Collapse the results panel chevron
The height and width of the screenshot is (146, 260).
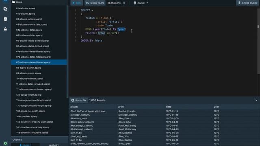tap(256, 100)
